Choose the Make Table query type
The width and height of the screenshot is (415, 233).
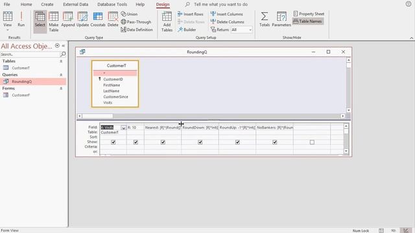(x=53, y=21)
